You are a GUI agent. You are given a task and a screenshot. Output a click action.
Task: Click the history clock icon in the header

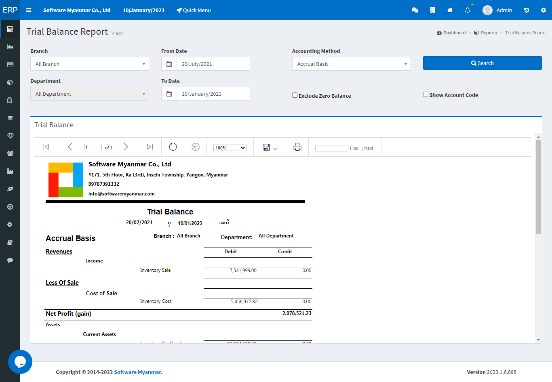coord(527,10)
